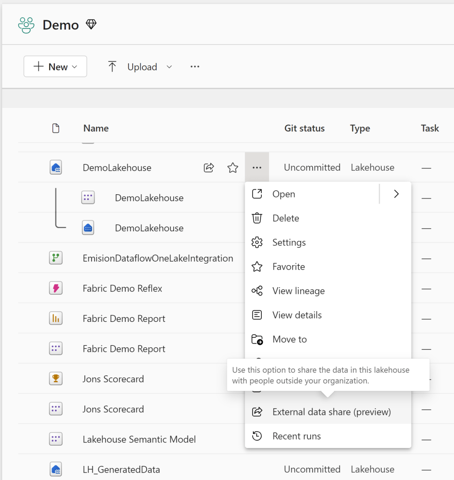This screenshot has width=454, height=480.
Task: Click the three-dot more options button for DemoLakehouse
Action: (257, 168)
